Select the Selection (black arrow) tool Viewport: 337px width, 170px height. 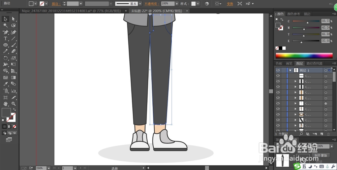click(5, 19)
